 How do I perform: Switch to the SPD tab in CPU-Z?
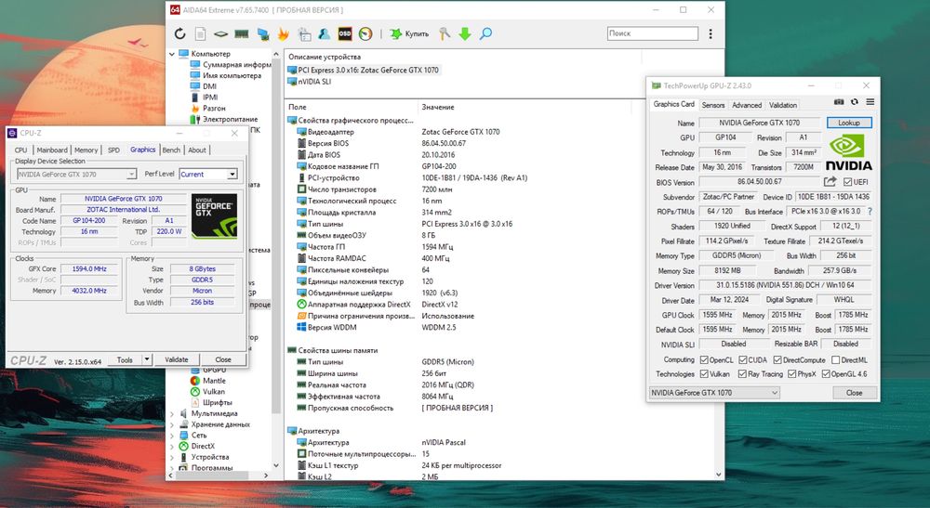click(113, 150)
